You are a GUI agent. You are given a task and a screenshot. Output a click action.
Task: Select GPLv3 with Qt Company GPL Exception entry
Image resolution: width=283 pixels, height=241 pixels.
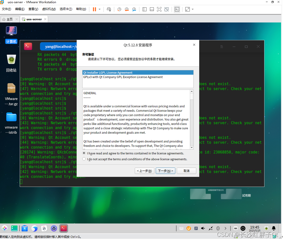138,77
